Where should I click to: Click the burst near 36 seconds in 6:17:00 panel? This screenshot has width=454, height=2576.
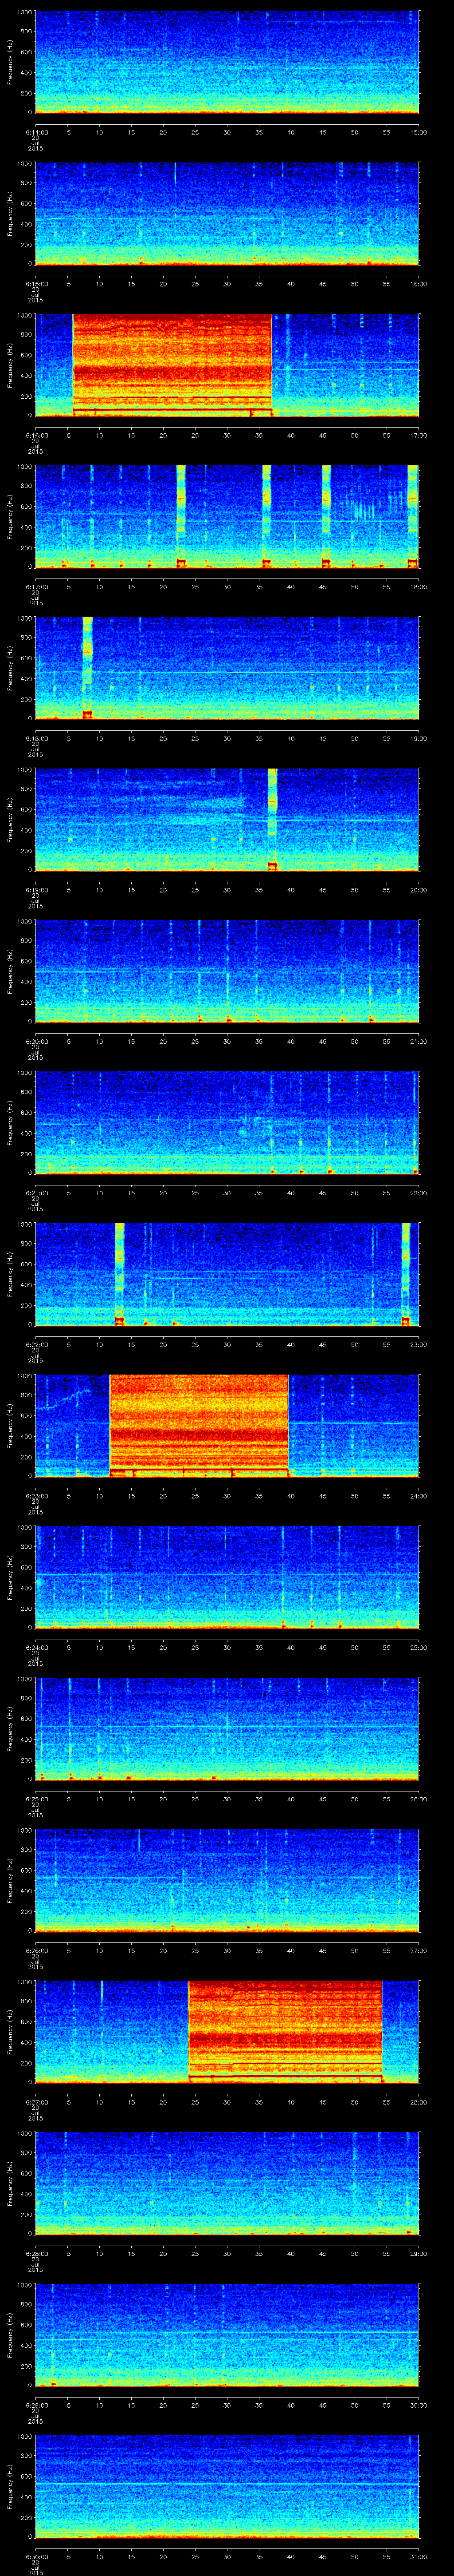point(266,516)
